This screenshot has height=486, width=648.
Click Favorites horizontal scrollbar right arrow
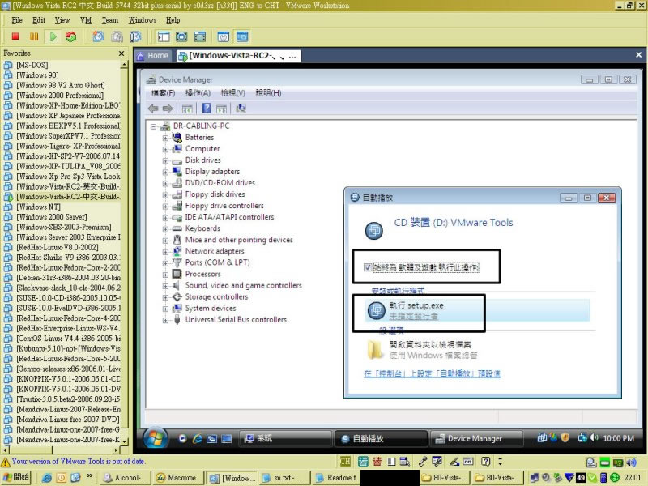[x=116, y=450]
